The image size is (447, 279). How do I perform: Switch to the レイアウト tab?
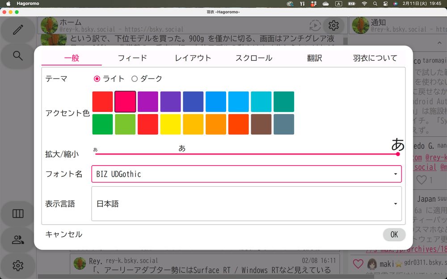click(x=193, y=58)
